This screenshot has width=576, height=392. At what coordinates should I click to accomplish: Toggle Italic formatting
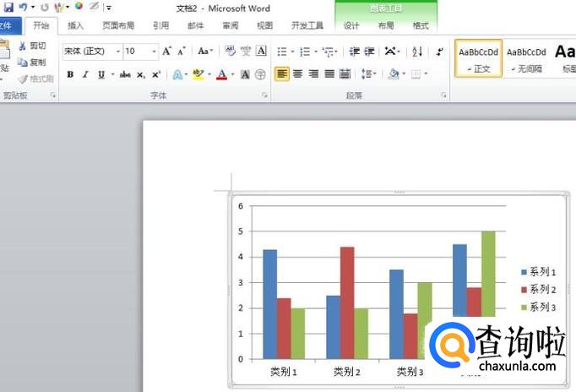click(85, 74)
